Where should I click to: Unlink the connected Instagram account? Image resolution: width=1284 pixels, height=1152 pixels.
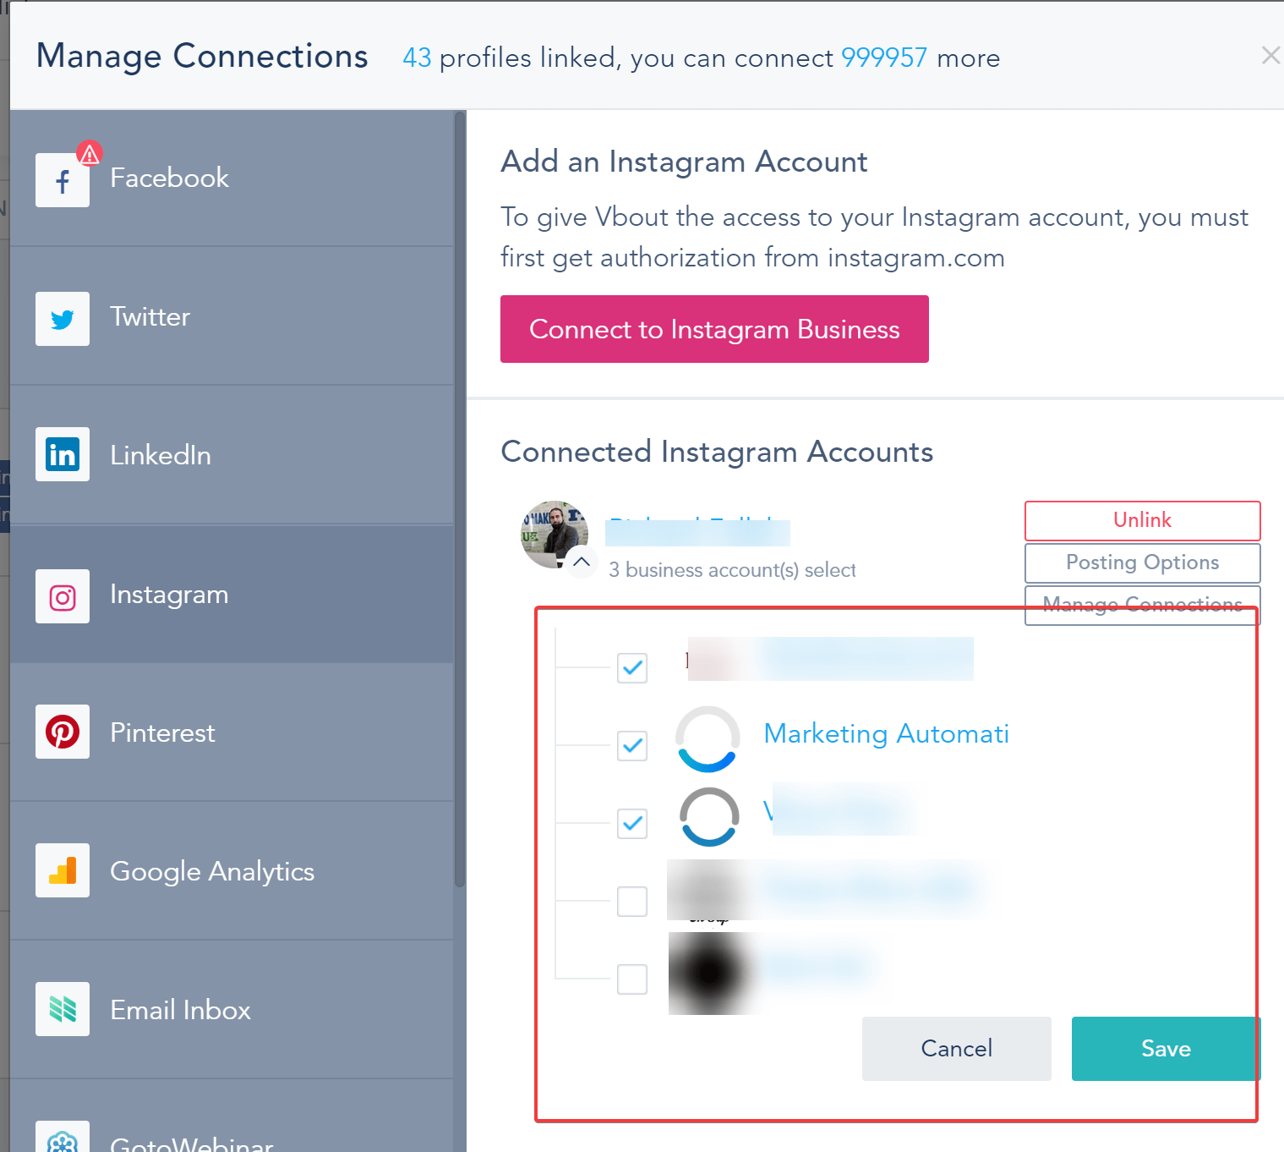point(1142,520)
